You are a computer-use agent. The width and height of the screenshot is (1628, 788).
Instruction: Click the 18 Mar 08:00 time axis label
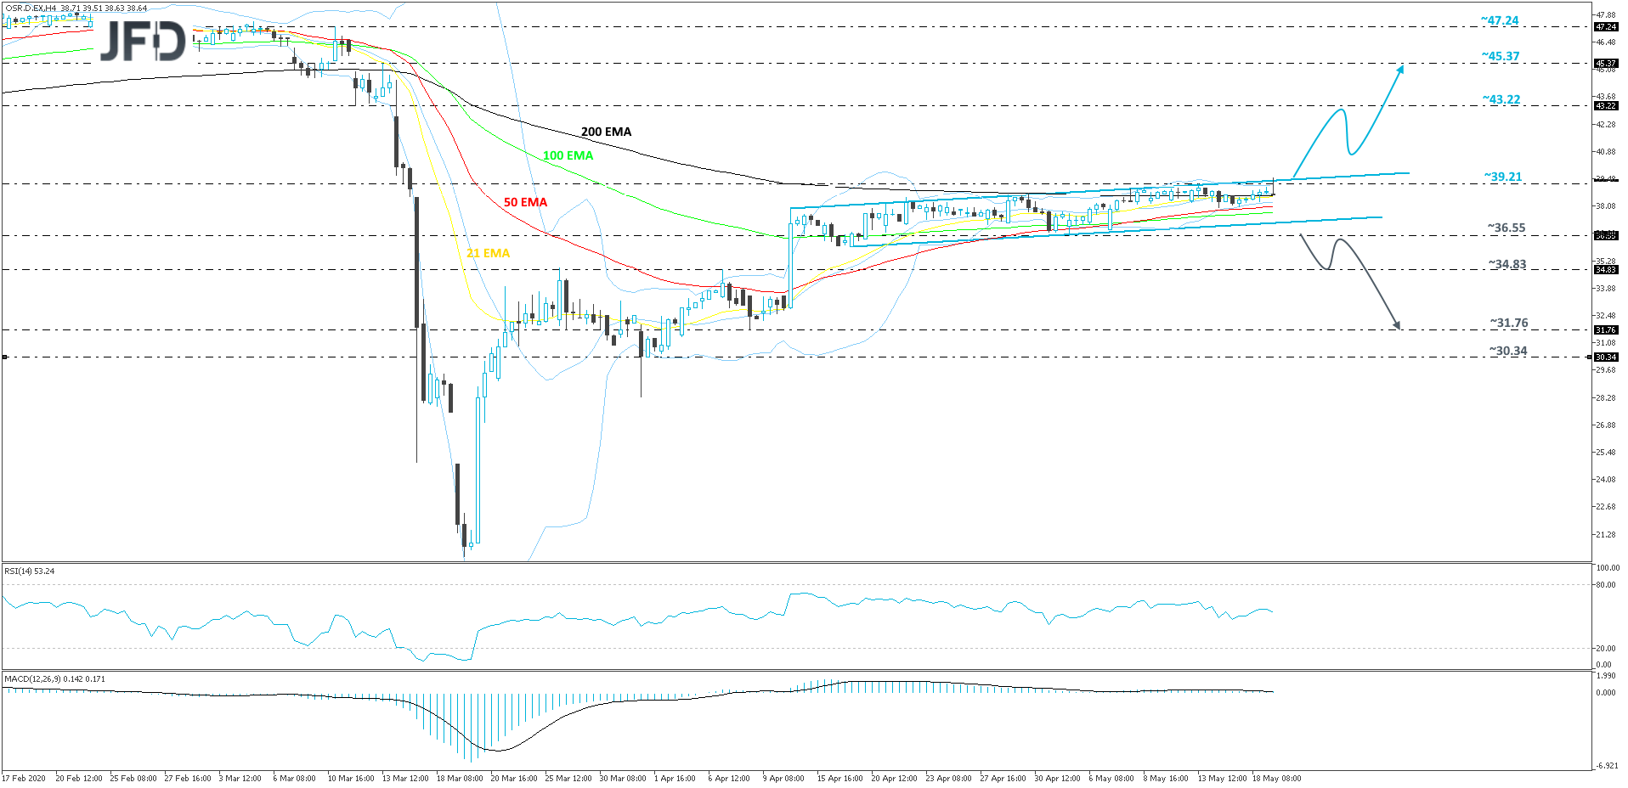[x=459, y=778]
